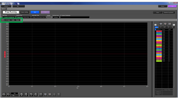Click the Allowable Time field
The image size is (178, 100).
[38, 17]
